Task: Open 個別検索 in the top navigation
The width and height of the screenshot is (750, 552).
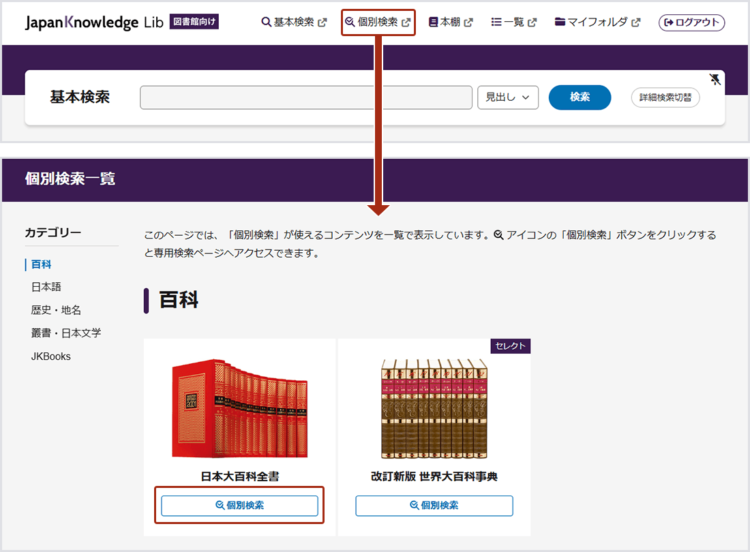Action: (378, 22)
